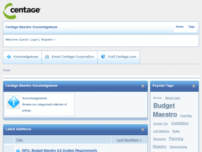Sort by Last Modified column header
The height and width of the screenshot is (152, 202).
(x=128, y=140)
